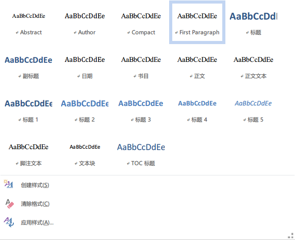Select the First Paragraph style

[197, 23]
